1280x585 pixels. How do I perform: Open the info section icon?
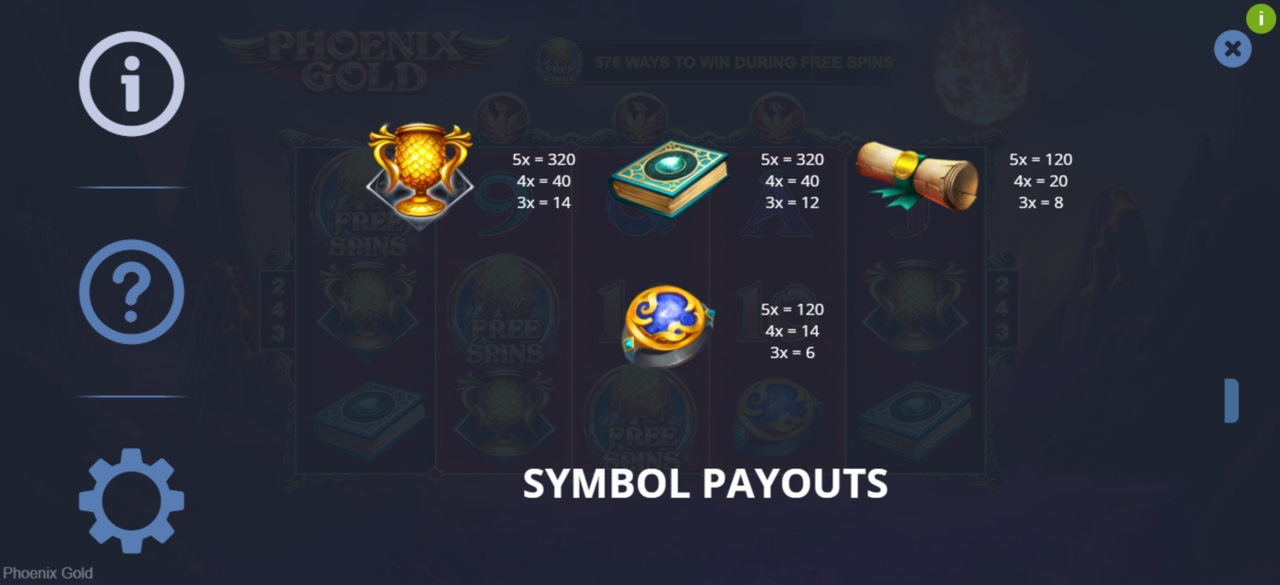pos(132,84)
